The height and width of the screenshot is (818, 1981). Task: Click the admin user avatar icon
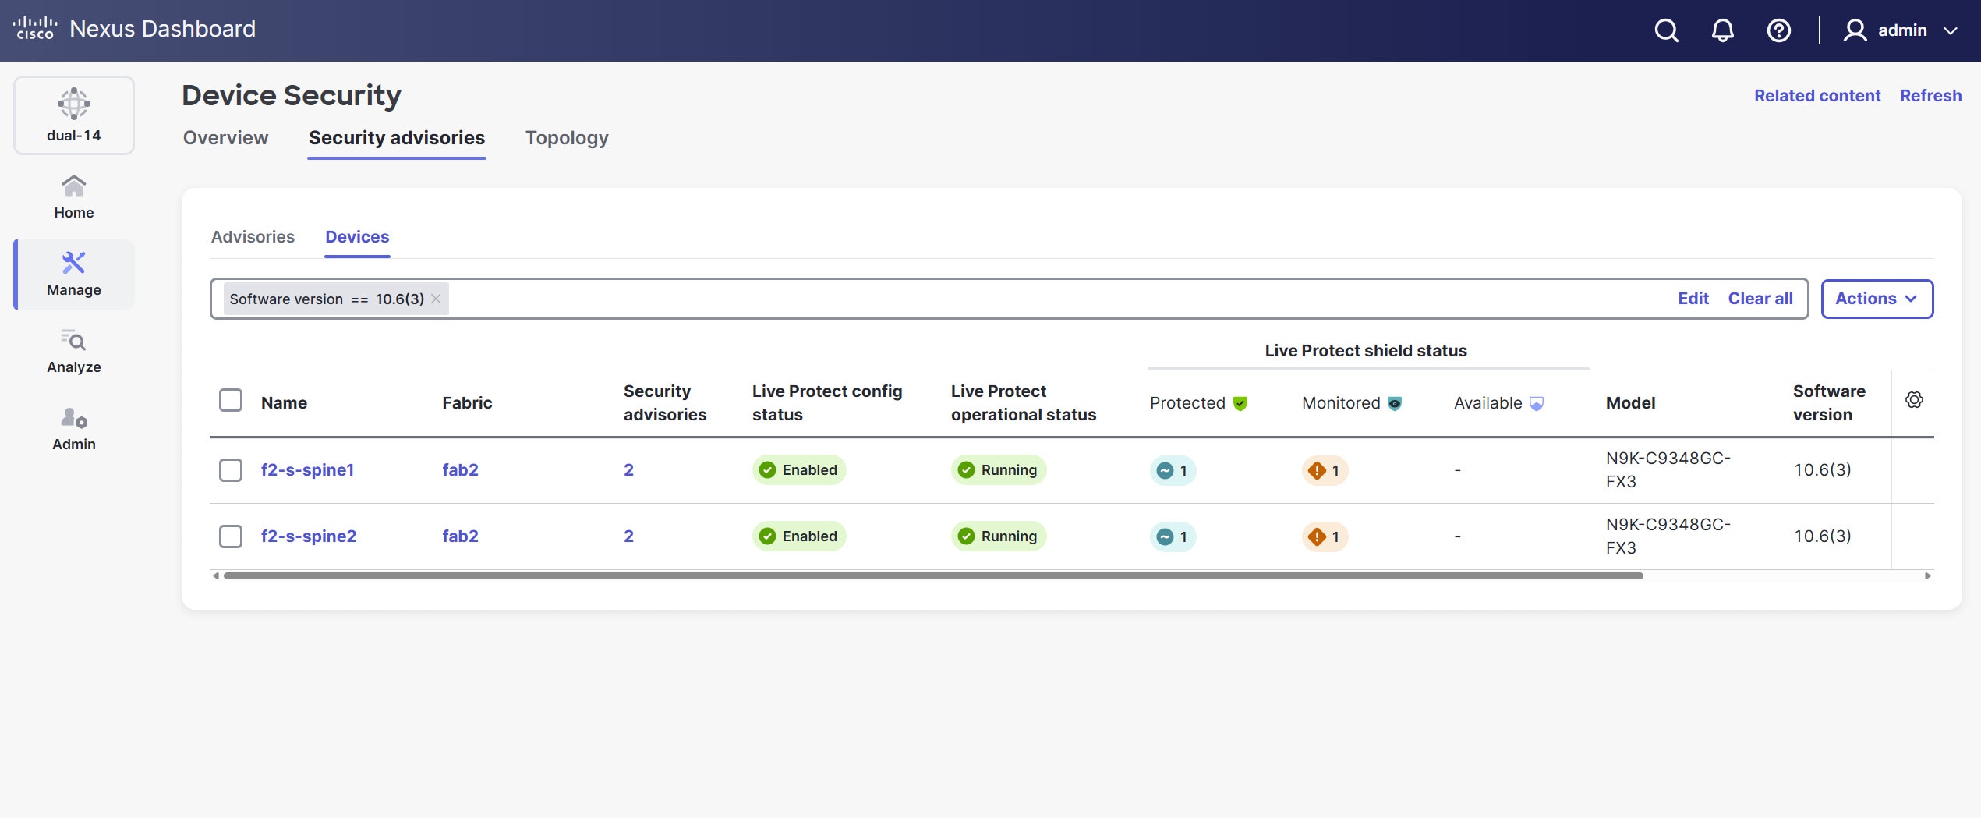pyautogui.click(x=1855, y=30)
